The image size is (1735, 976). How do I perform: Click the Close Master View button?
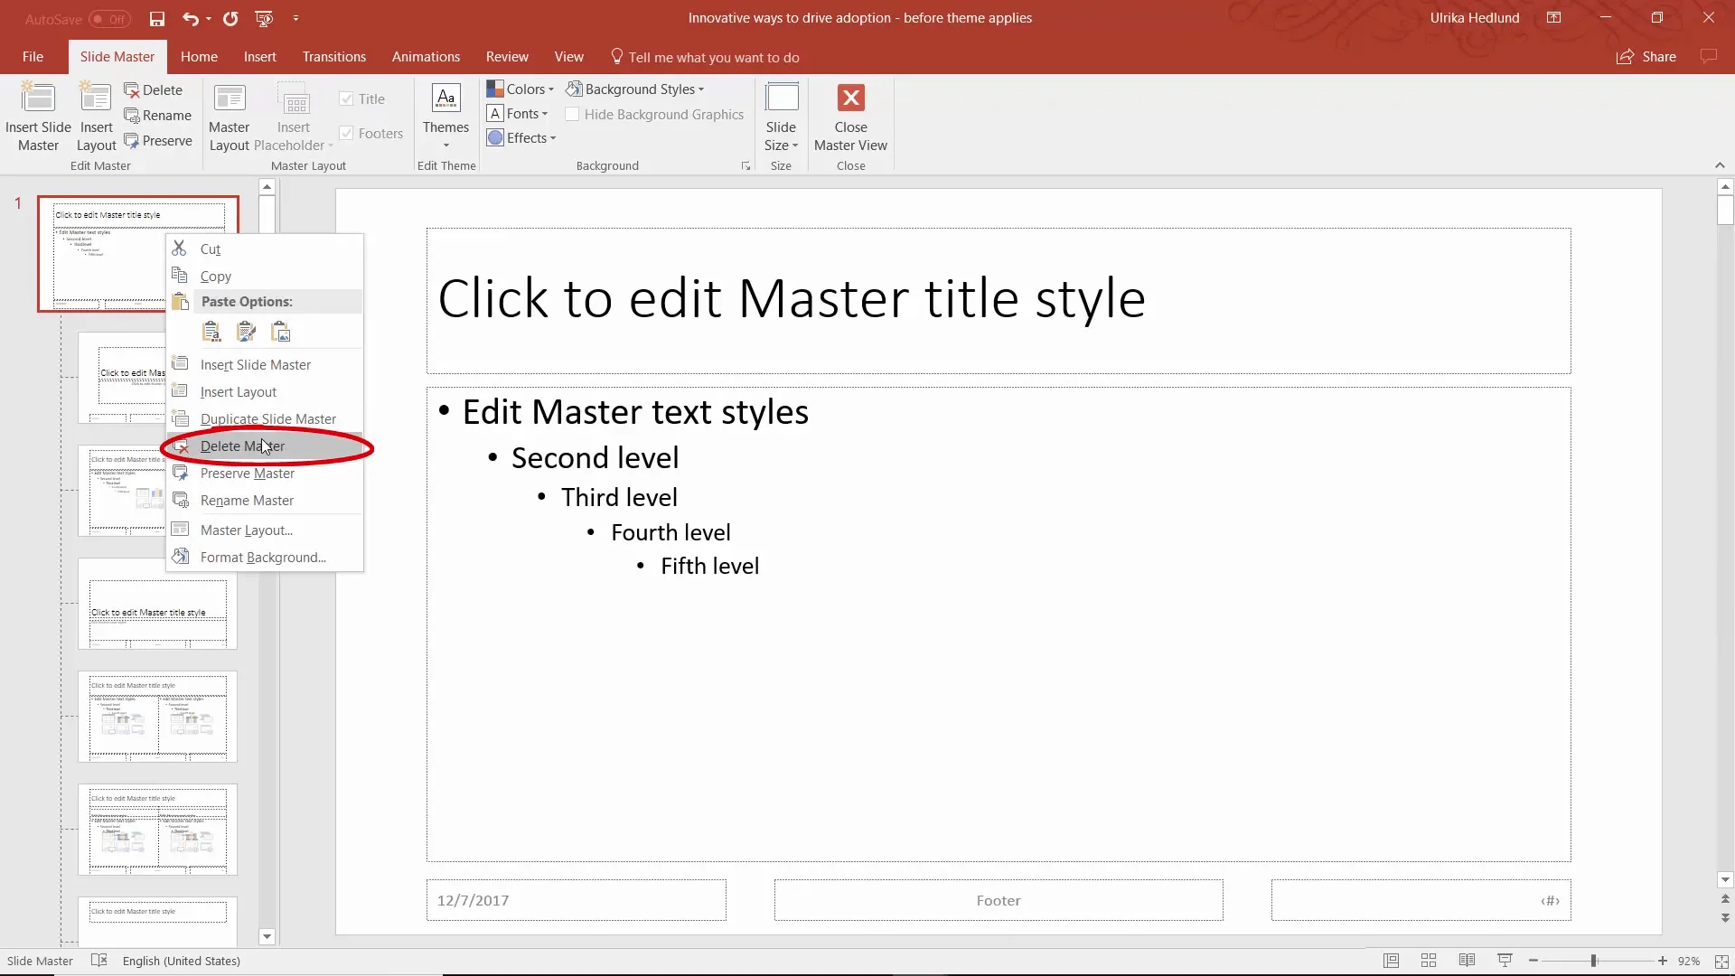tap(850, 117)
